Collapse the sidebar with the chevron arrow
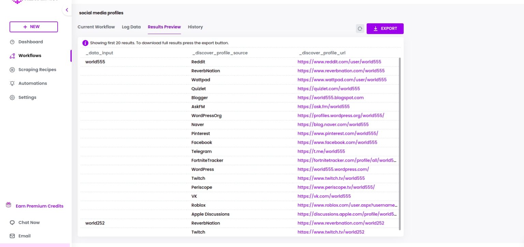 tap(67, 10)
